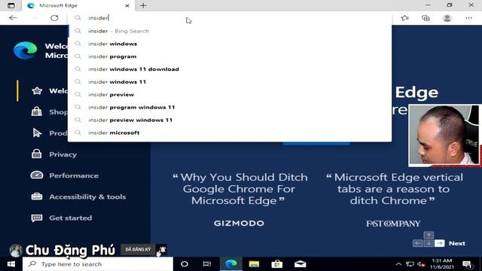
Task: Click the Microsoft Edge logo
Action: coord(25,50)
